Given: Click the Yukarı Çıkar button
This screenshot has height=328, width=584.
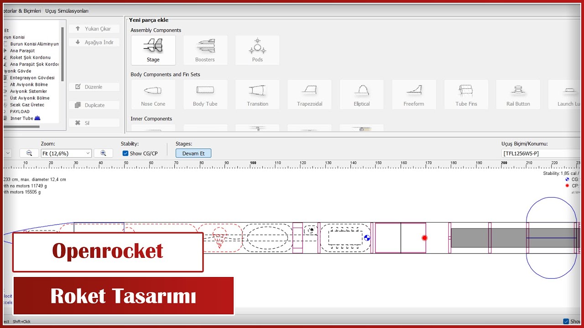Looking at the screenshot, I should 94,29.
